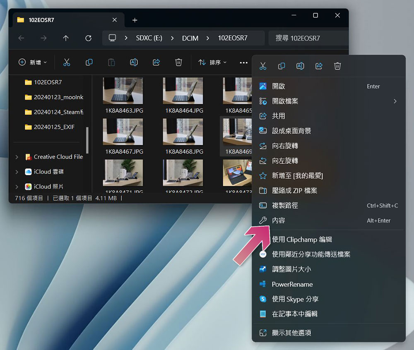Click the Delete trash icon atop the context menu

coord(337,66)
